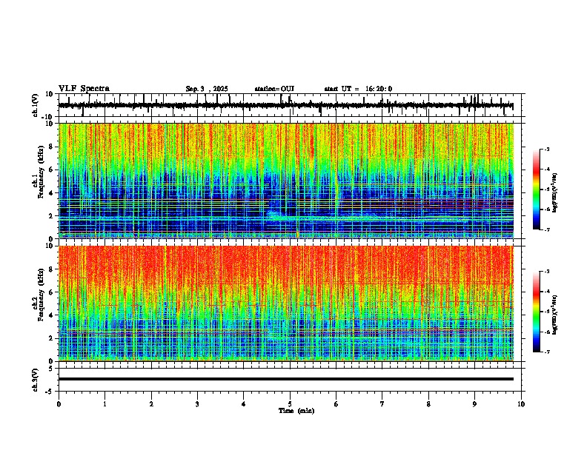This screenshot has width=587, height=453.
Task: Click the ch.1 color scale bar
Action: click(x=537, y=189)
